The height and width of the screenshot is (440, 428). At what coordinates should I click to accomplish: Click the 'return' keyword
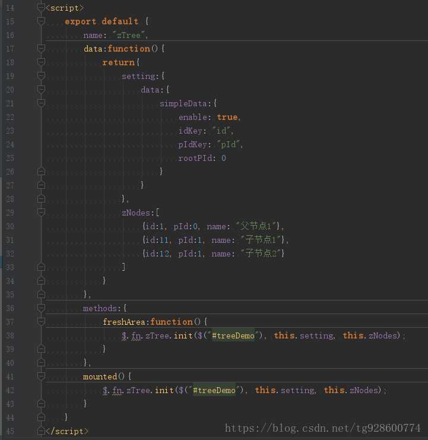118,62
